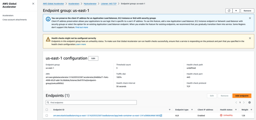
Task: Click the Traffic dial 100% value
Action: (x=119, y=77)
